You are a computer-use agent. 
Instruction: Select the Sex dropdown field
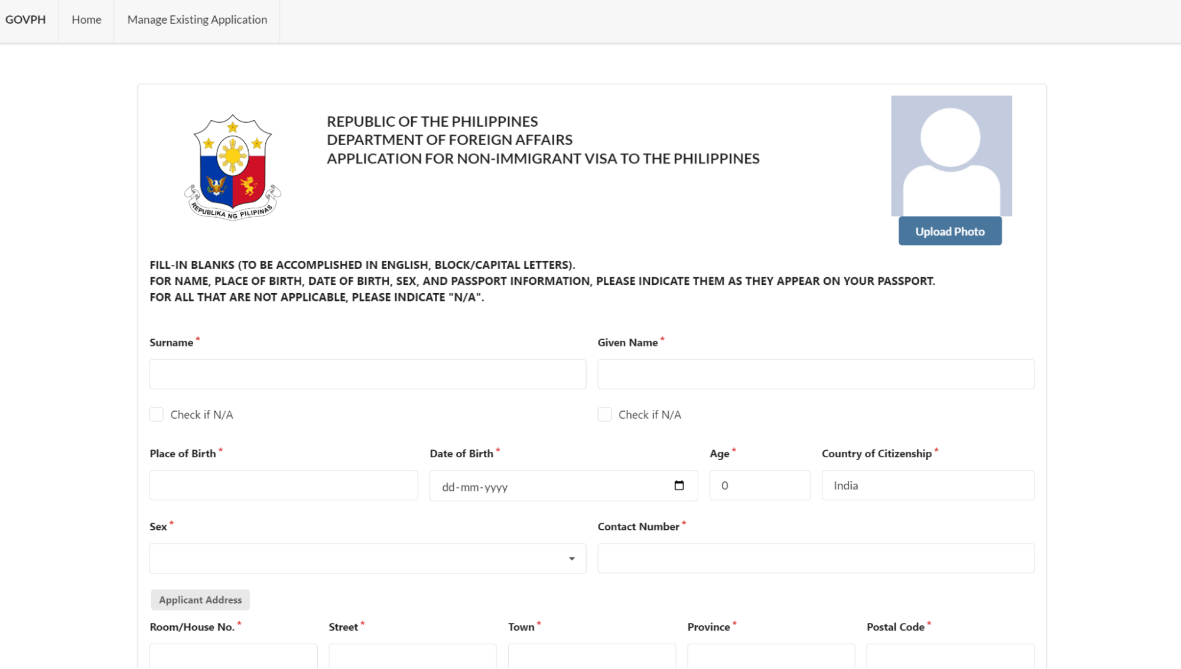coord(367,558)
